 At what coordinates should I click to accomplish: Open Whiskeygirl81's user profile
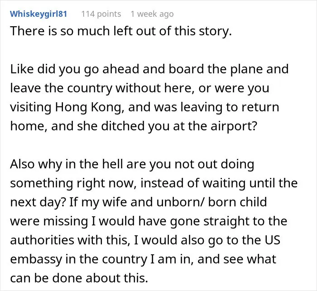tap(38, 14)
